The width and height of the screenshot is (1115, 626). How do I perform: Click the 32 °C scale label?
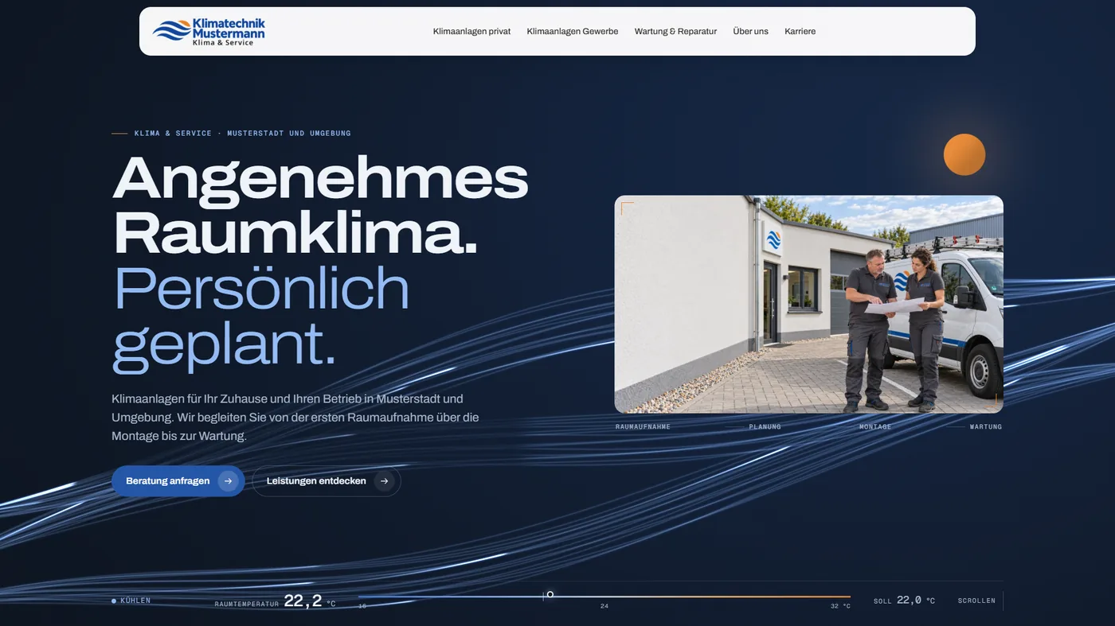840,606
